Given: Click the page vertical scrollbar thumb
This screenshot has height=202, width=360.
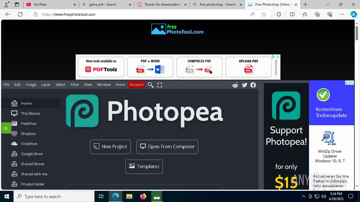Looking at the screenshot, I should (357, 33).
